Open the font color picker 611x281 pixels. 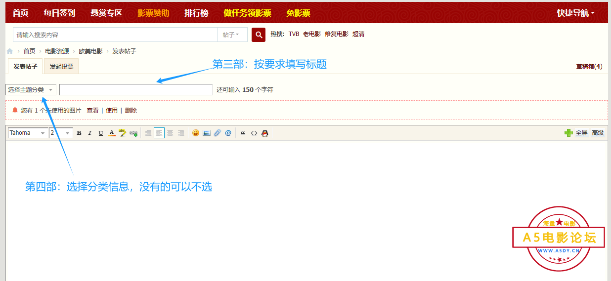(x=112, y=133)
